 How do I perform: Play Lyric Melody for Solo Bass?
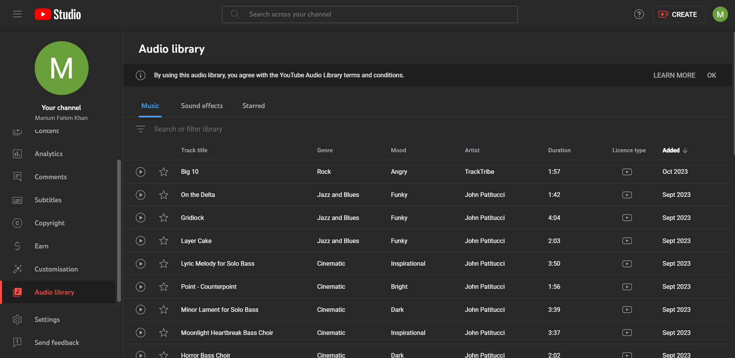coord(141,264)
